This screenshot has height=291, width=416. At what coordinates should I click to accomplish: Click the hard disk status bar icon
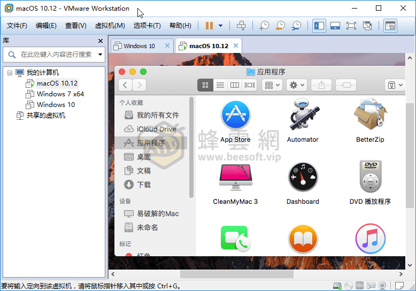click(337, 286)
